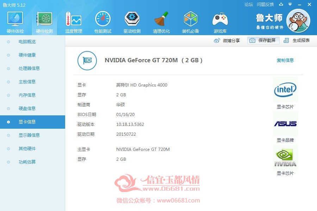Click the BIOS date 01/16/20

click(x=125, y=115)
